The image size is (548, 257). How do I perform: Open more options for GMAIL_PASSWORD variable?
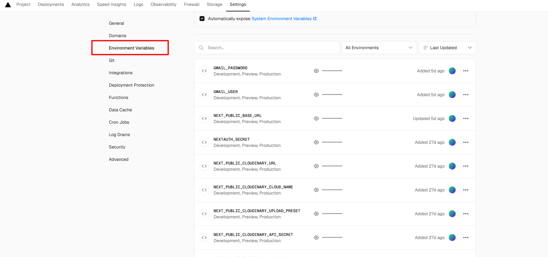click(466, 71)
